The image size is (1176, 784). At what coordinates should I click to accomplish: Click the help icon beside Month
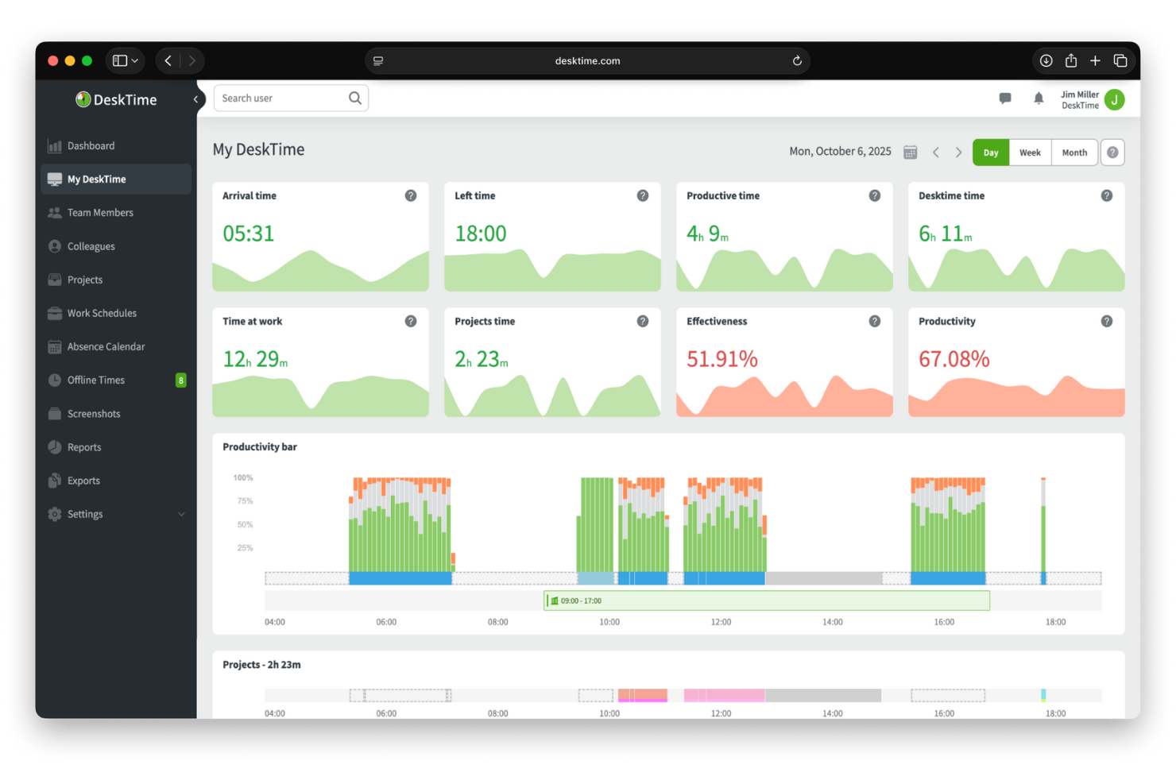[x=1112, y=153]
